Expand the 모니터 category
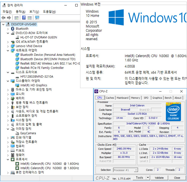Image resolution: width=187 pixels, height=182 pixels. tap(8, 94)
